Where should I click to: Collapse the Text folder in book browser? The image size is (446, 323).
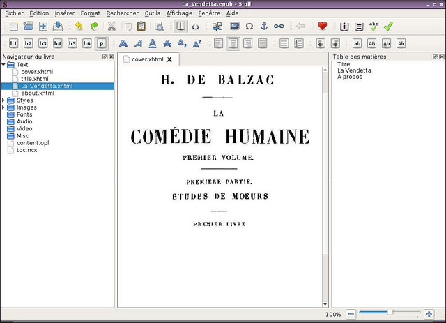[3, 65]
